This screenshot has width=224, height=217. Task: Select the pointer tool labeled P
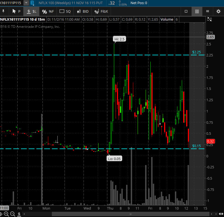point(16,11)
